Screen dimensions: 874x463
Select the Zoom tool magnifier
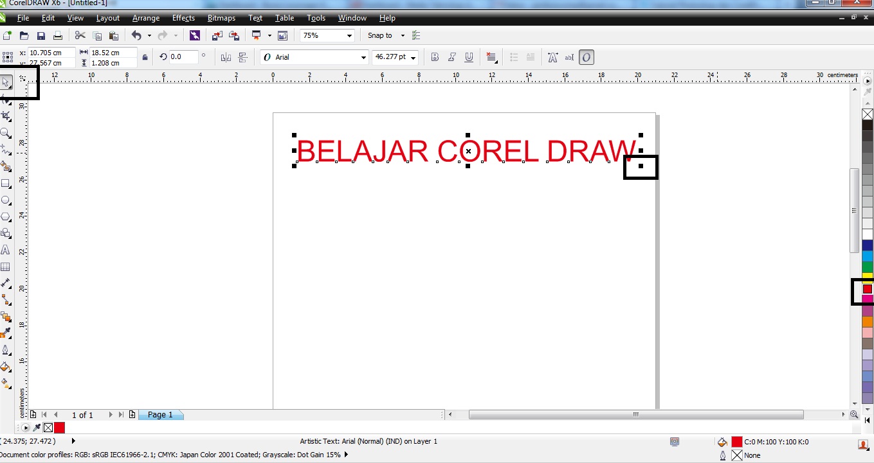tap(6, 133)
